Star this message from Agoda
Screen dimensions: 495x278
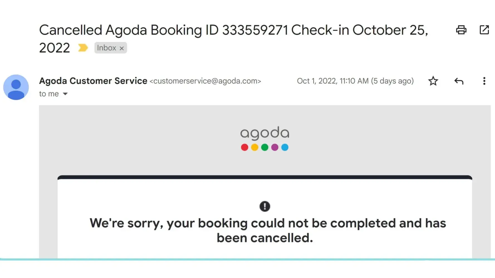[433, 81]
